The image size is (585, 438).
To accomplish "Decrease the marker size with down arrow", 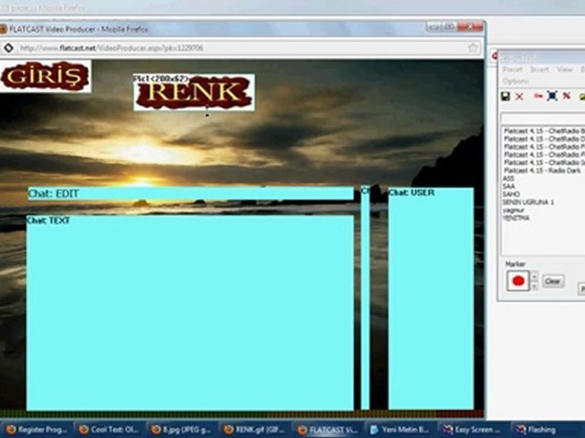I will [534, 286].
